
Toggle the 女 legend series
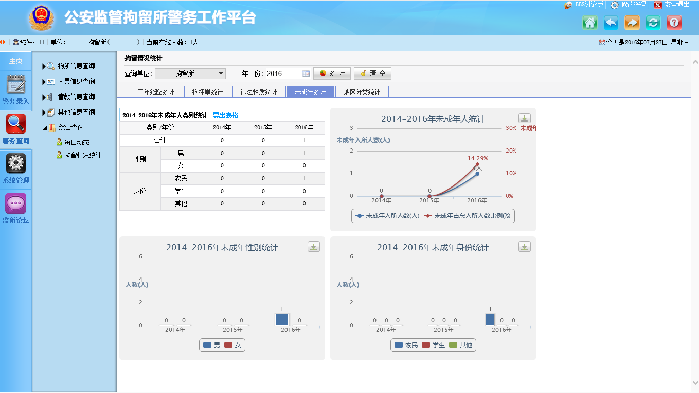point(233,345)
